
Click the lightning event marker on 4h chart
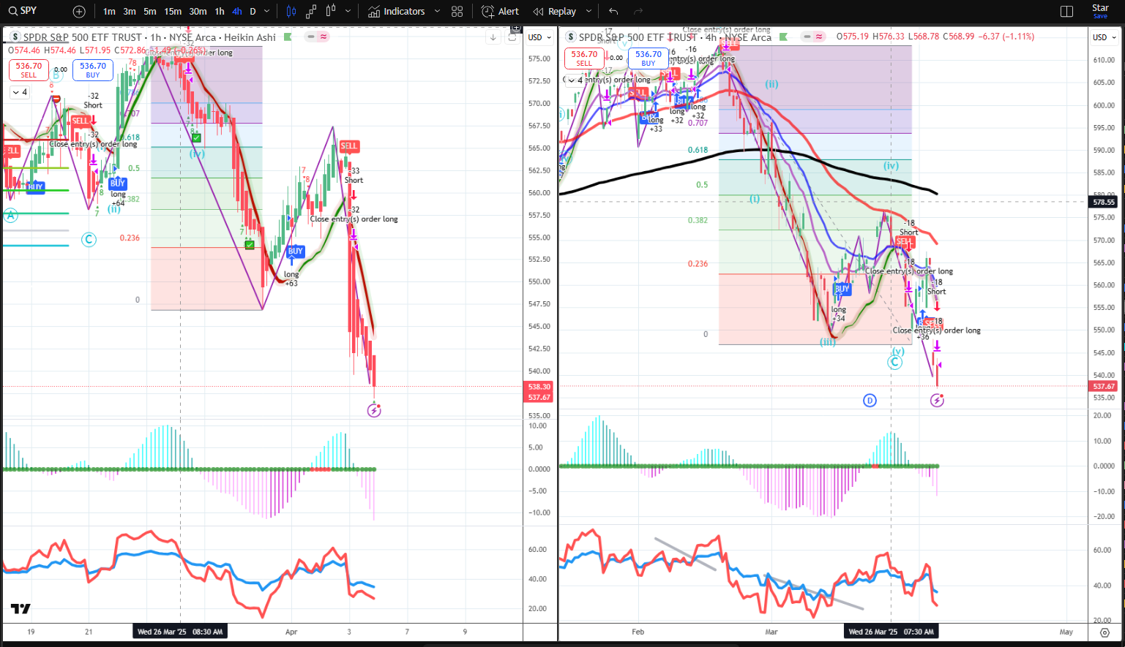937,400
